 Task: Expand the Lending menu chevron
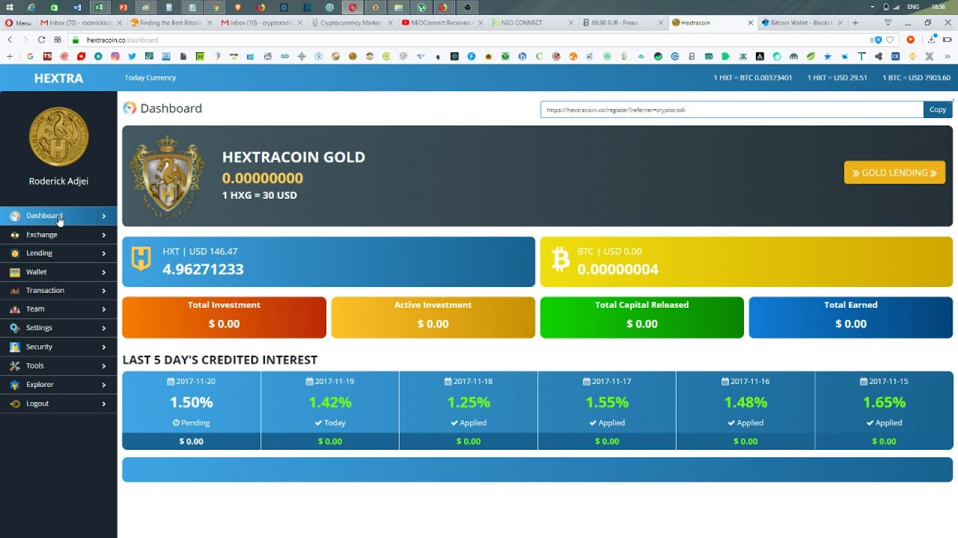[104, 253]
